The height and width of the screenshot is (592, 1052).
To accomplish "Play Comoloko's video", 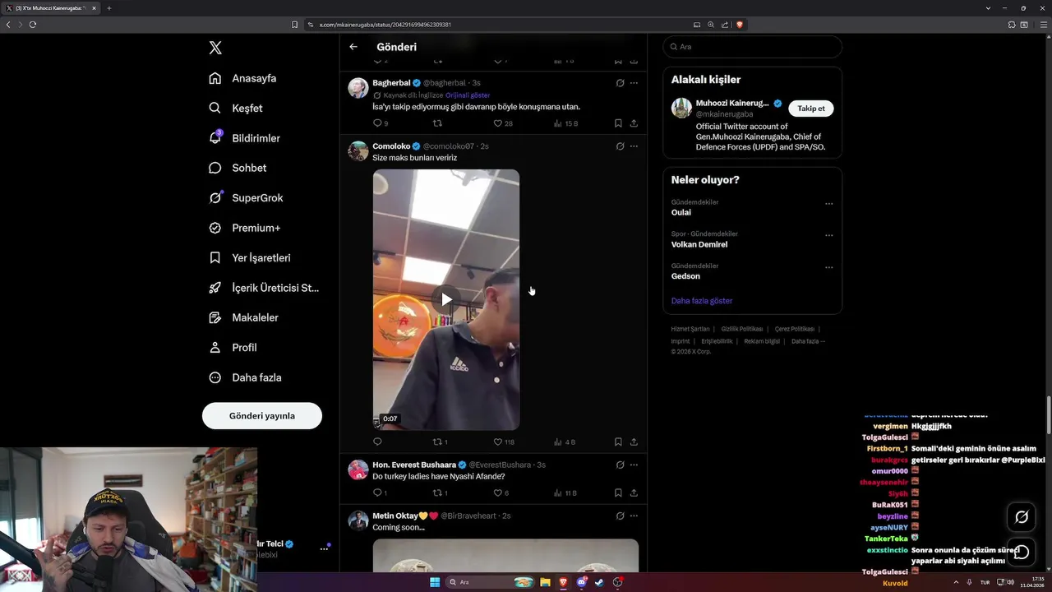I will (x=446, y=299).
